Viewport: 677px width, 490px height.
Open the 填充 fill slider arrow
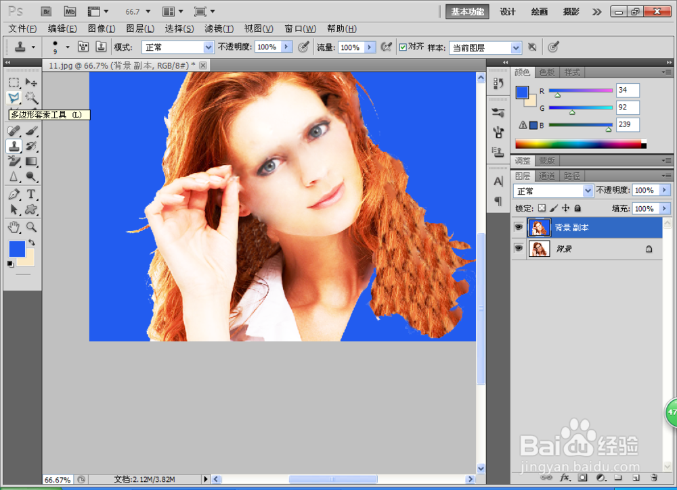(x=665, y=209)
